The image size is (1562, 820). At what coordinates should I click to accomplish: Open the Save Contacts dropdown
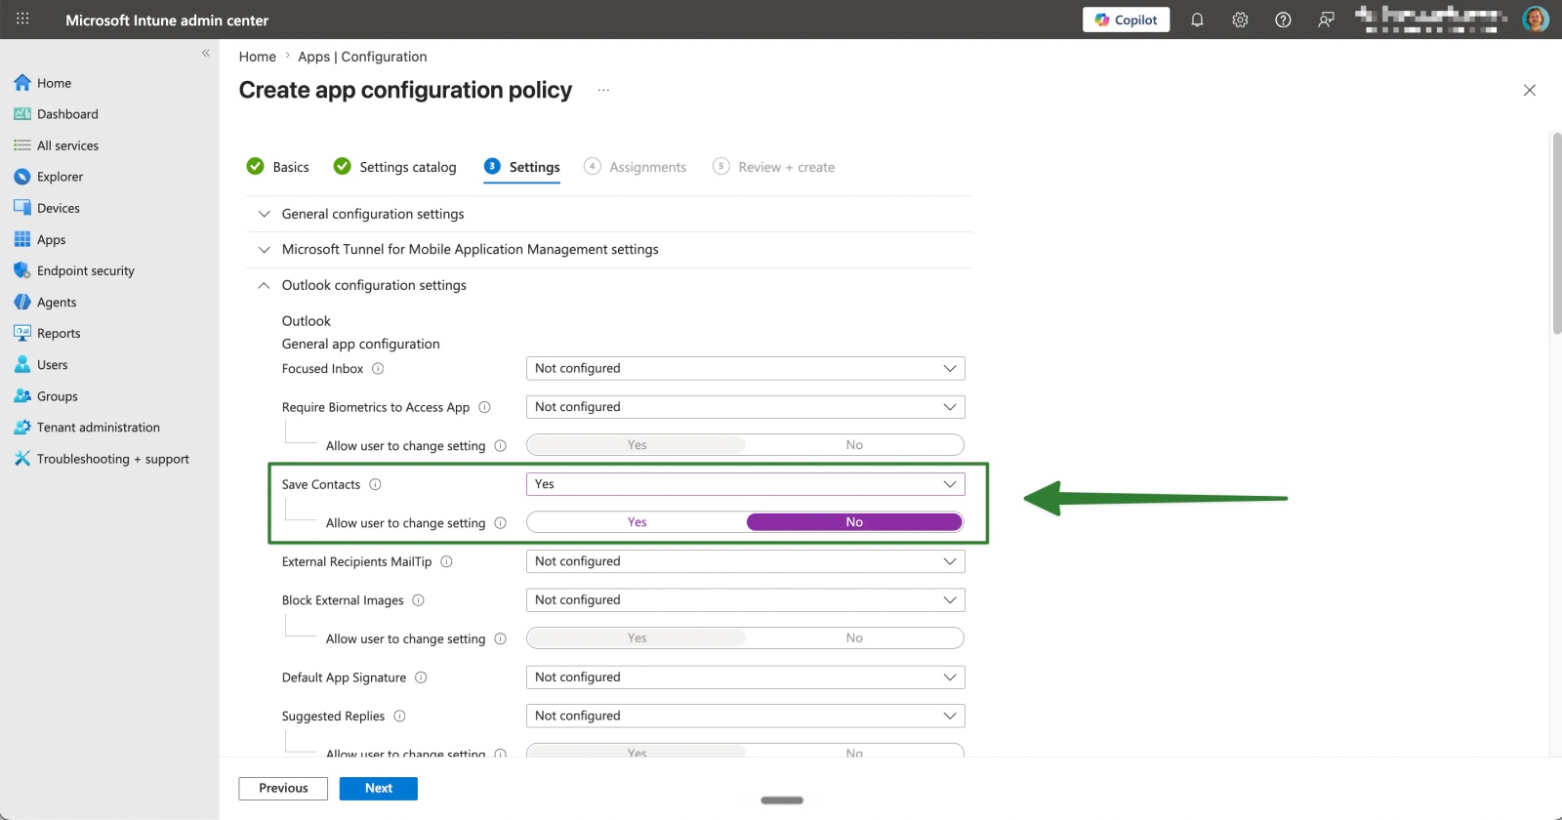[745, 484]
